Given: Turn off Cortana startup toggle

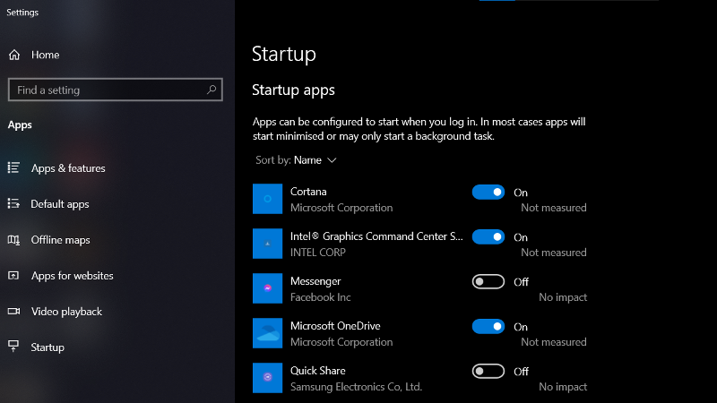Looking at the screenshot, I should (488, 192).
